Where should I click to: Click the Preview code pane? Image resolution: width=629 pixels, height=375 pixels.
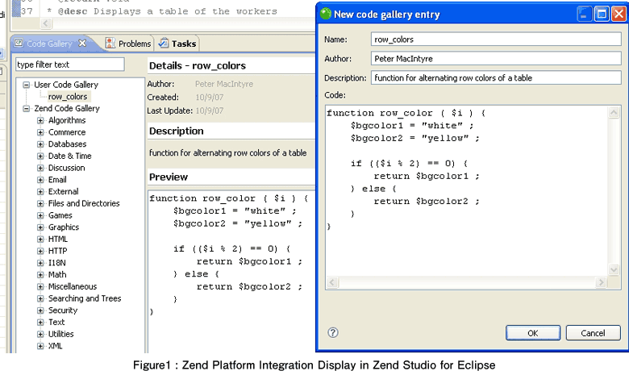(231, 272)
